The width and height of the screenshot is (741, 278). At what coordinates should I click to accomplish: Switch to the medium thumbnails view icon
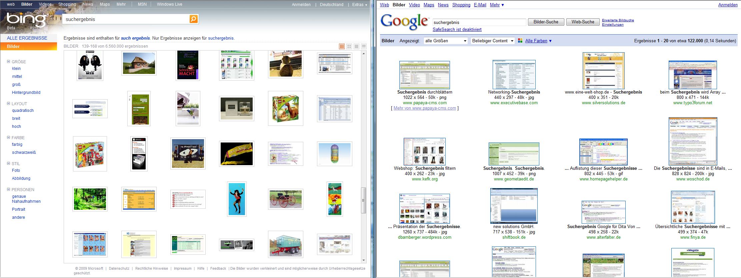(349, 46)
